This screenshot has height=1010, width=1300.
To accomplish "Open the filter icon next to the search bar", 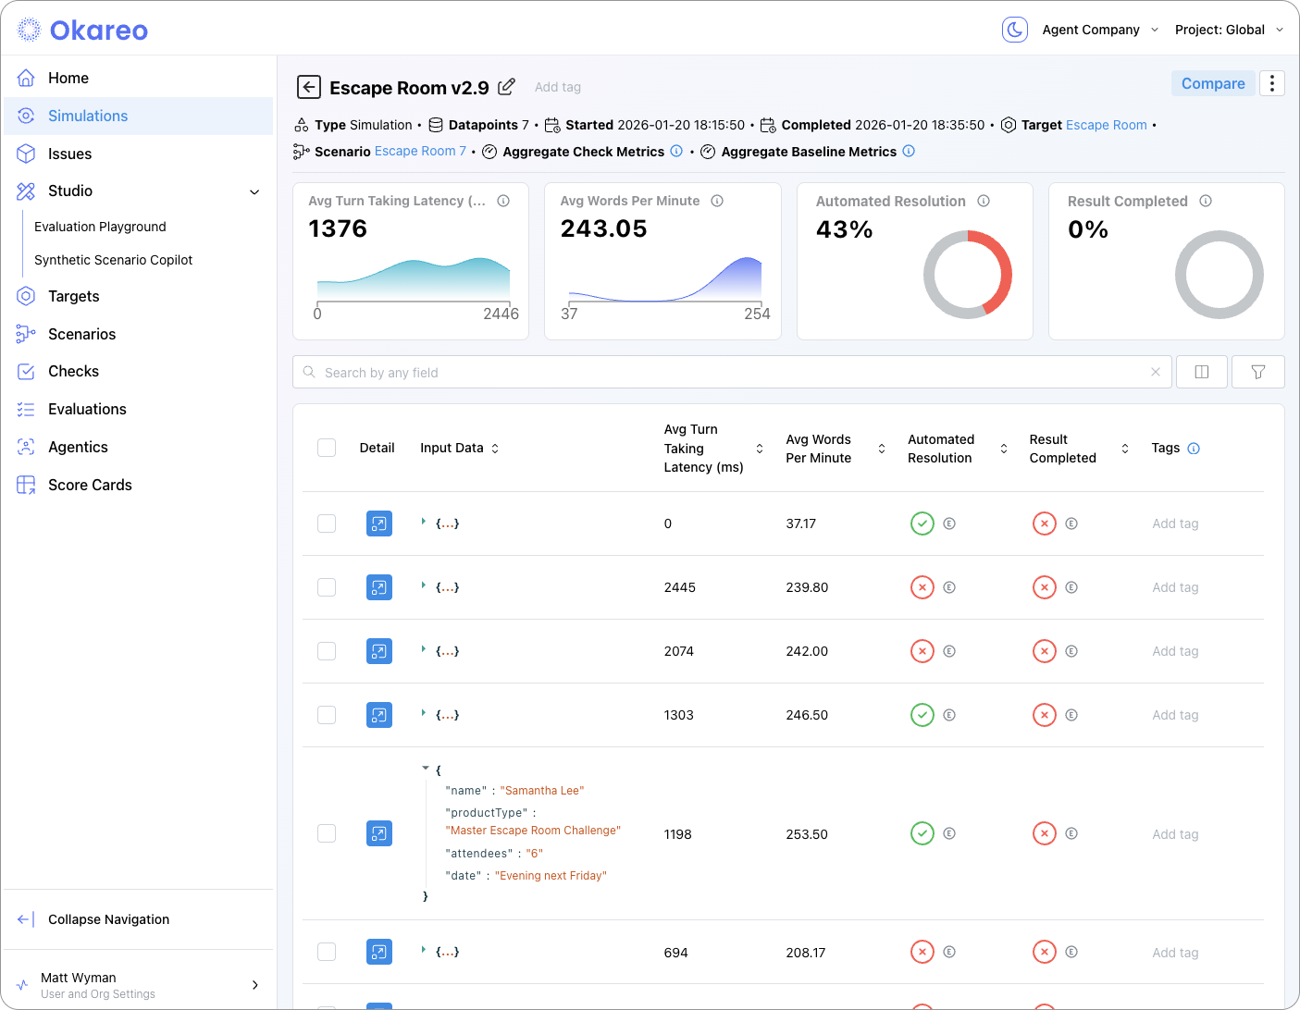I will (x=1257, y=372).
